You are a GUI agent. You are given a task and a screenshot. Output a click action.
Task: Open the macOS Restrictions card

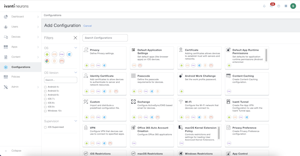tap(152, 153)
